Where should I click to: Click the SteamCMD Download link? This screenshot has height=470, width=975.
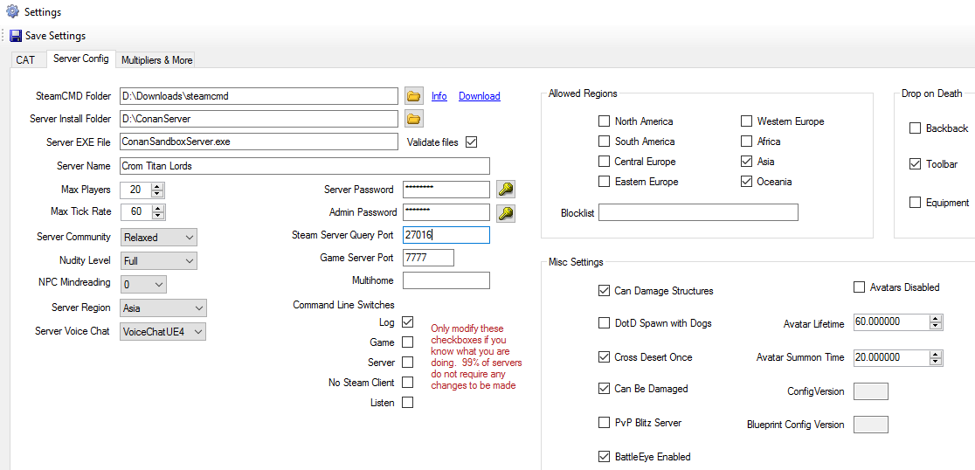click(479, 96)
